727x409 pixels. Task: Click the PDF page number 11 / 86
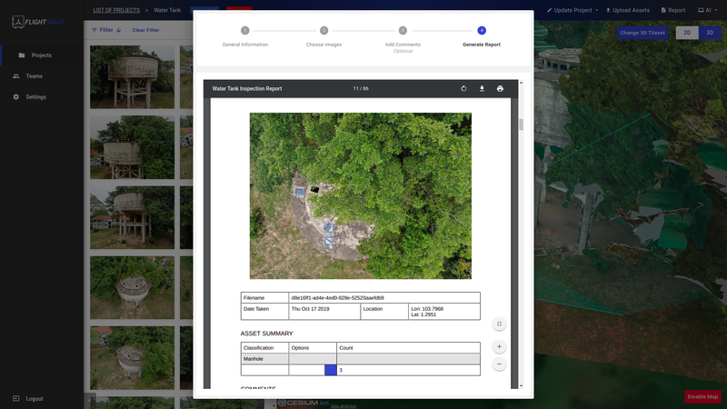361,88
